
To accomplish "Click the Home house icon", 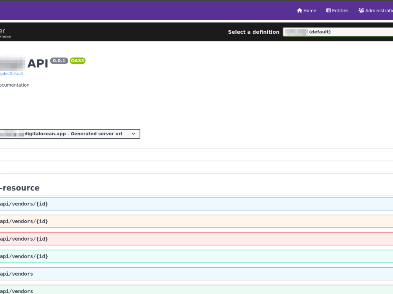I will pos(299,11).
